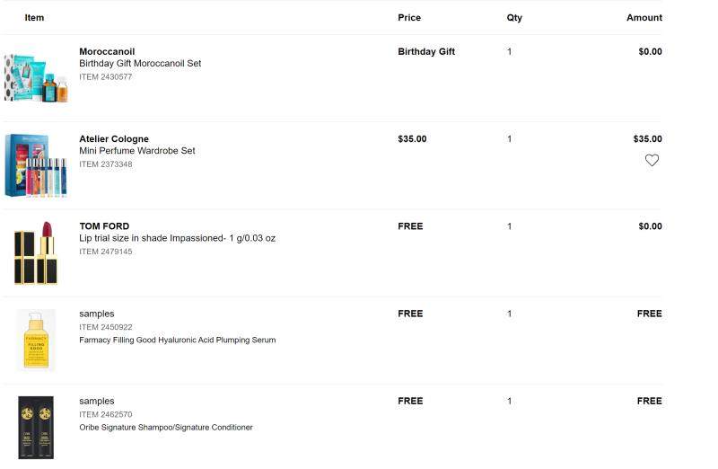Image resolution: width=718 pixels, height=469 pixels.
Task: Click Mini Perfume Wardrobe Set product name
Action: point(136,151)
